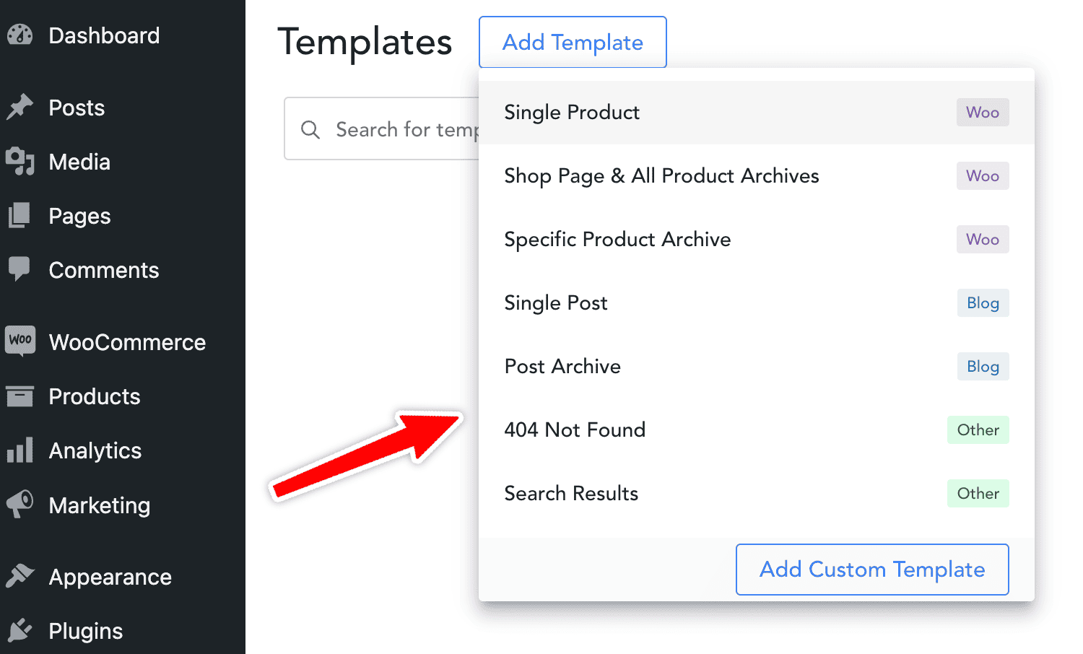Select Single Product template option
Image resolution: width=1083 pixels, height=654 pixels.
[757, 113]
